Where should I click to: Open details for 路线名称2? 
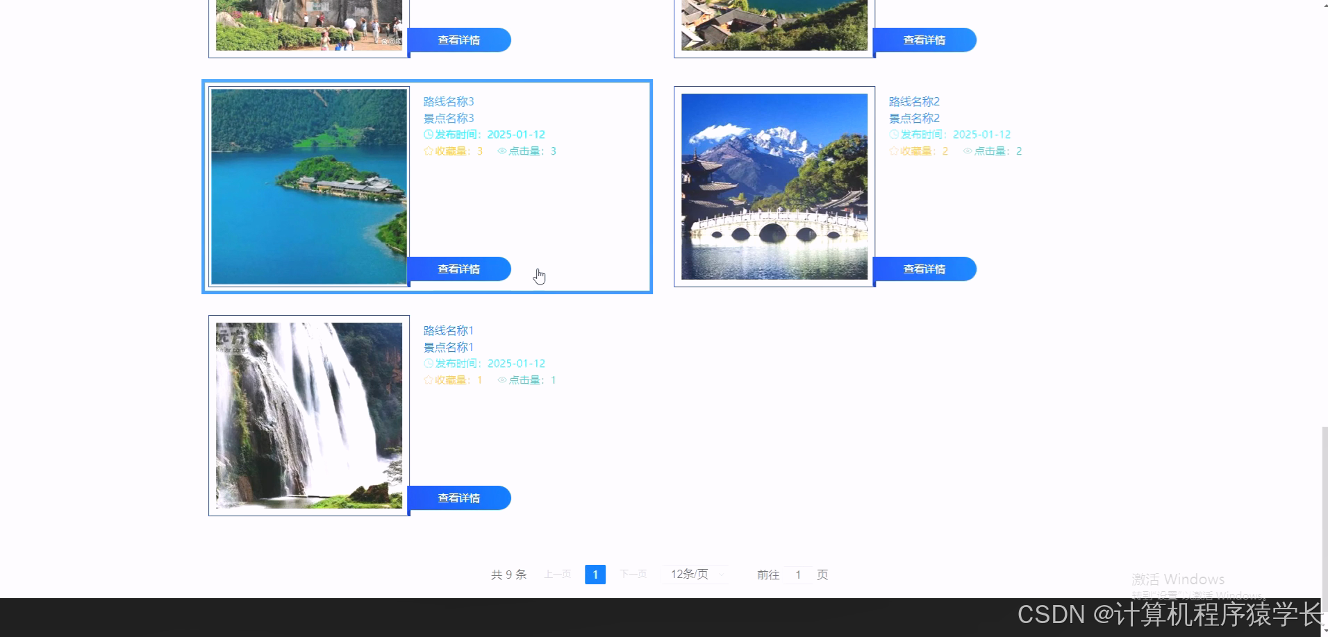point(924,269)
